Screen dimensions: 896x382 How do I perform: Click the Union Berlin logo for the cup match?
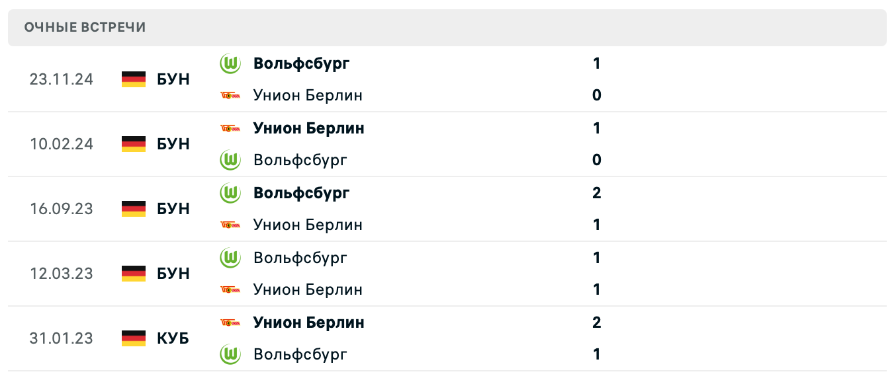click(x=230, y=323)
